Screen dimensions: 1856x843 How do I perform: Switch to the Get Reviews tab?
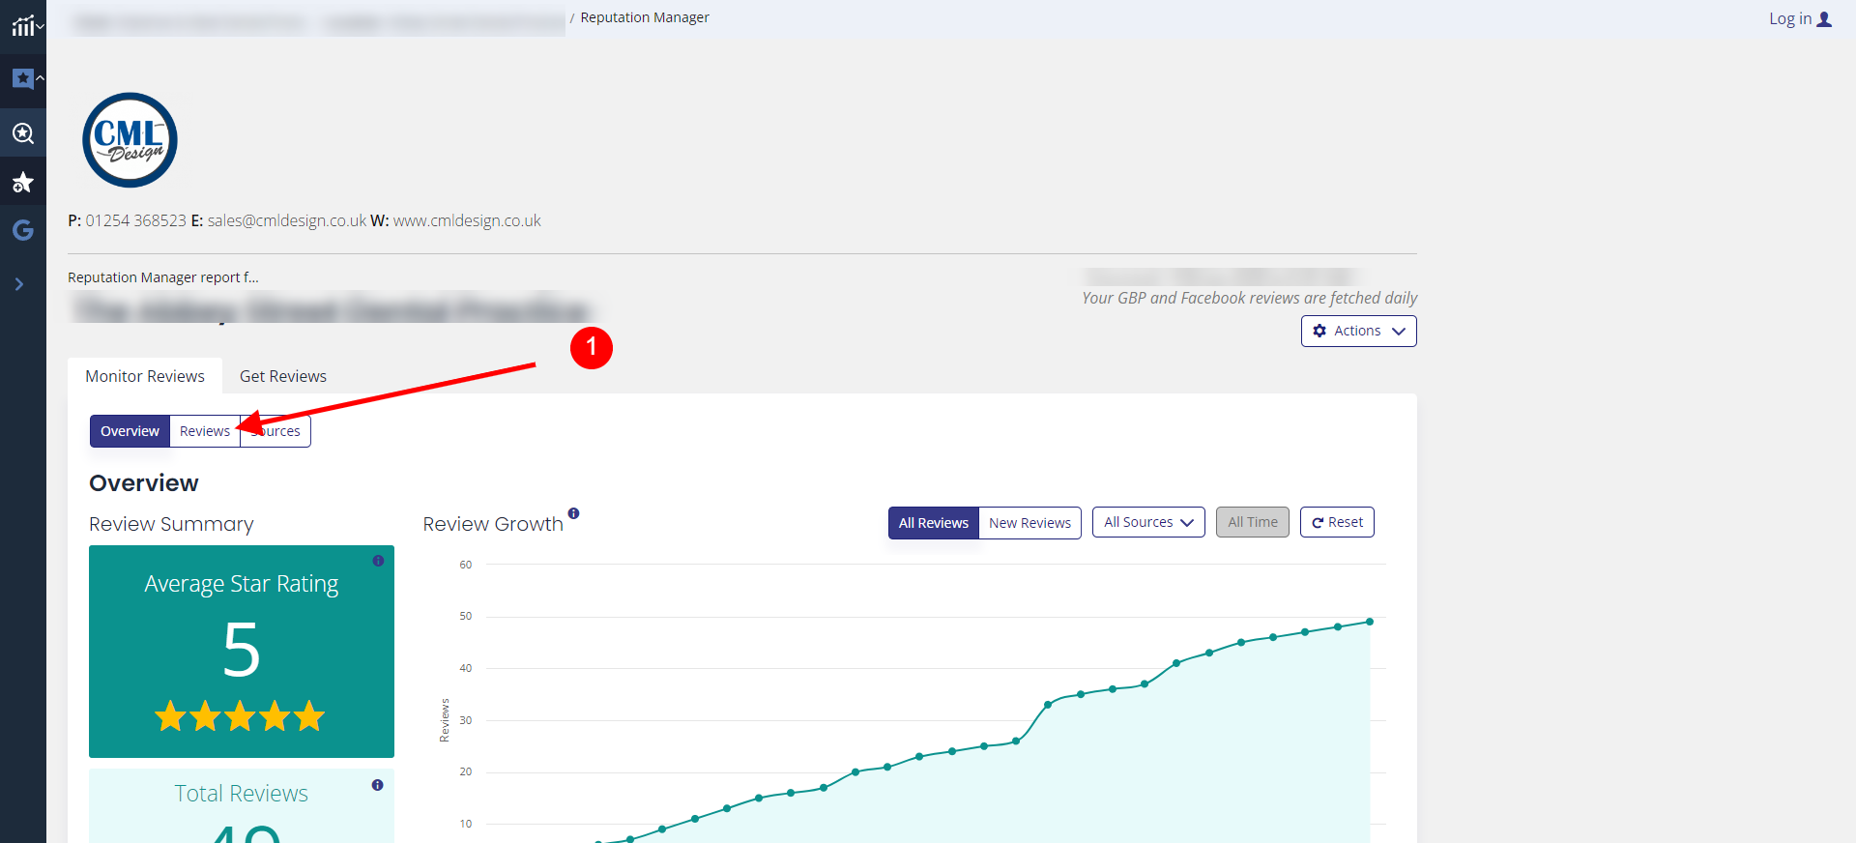283,376
